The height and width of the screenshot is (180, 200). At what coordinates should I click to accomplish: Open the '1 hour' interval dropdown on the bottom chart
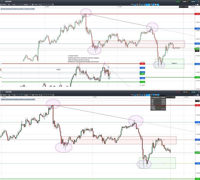point(16,95)
